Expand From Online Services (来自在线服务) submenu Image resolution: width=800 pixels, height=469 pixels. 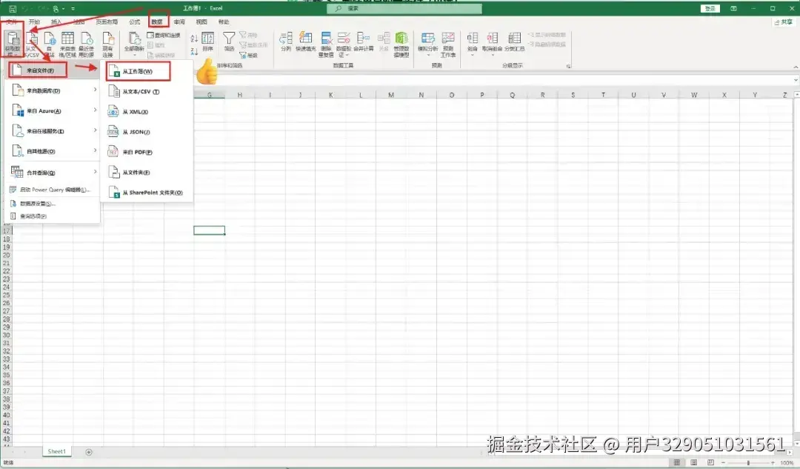click(x=53, y=131)
